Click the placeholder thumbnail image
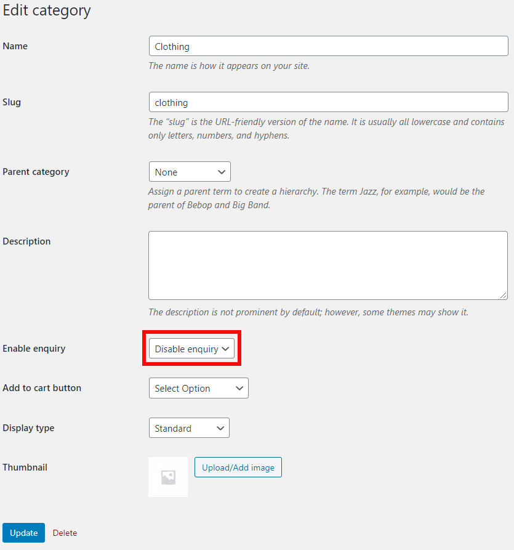The height and width of the screenshot is (550, 514). coord(168,477)
